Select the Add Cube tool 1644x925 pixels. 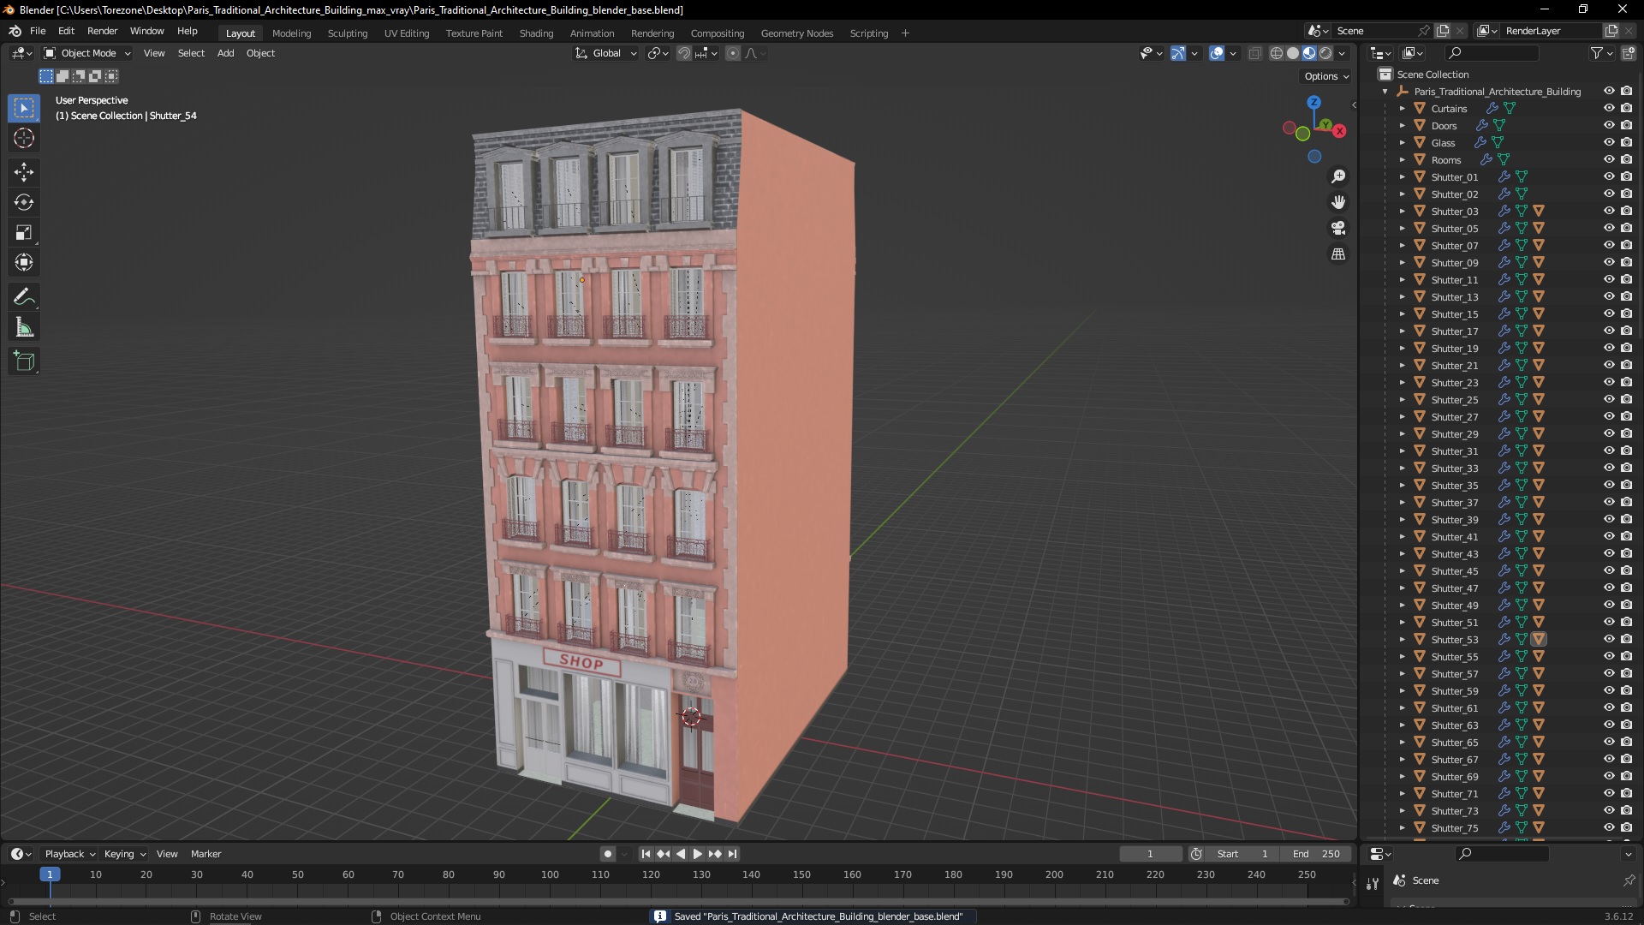click(x=24, y=361)
